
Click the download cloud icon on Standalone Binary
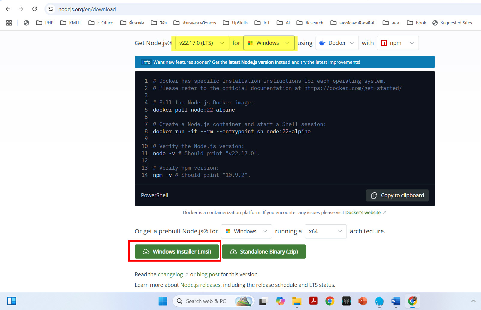pos(233,251)
